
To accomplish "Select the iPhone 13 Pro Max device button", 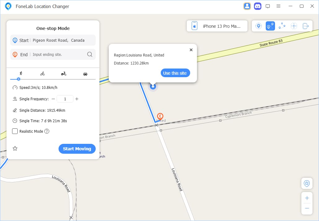I will [217, 26].
